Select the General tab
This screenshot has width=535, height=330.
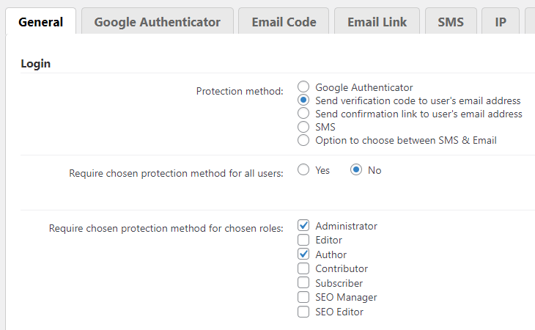click(40, 22)
